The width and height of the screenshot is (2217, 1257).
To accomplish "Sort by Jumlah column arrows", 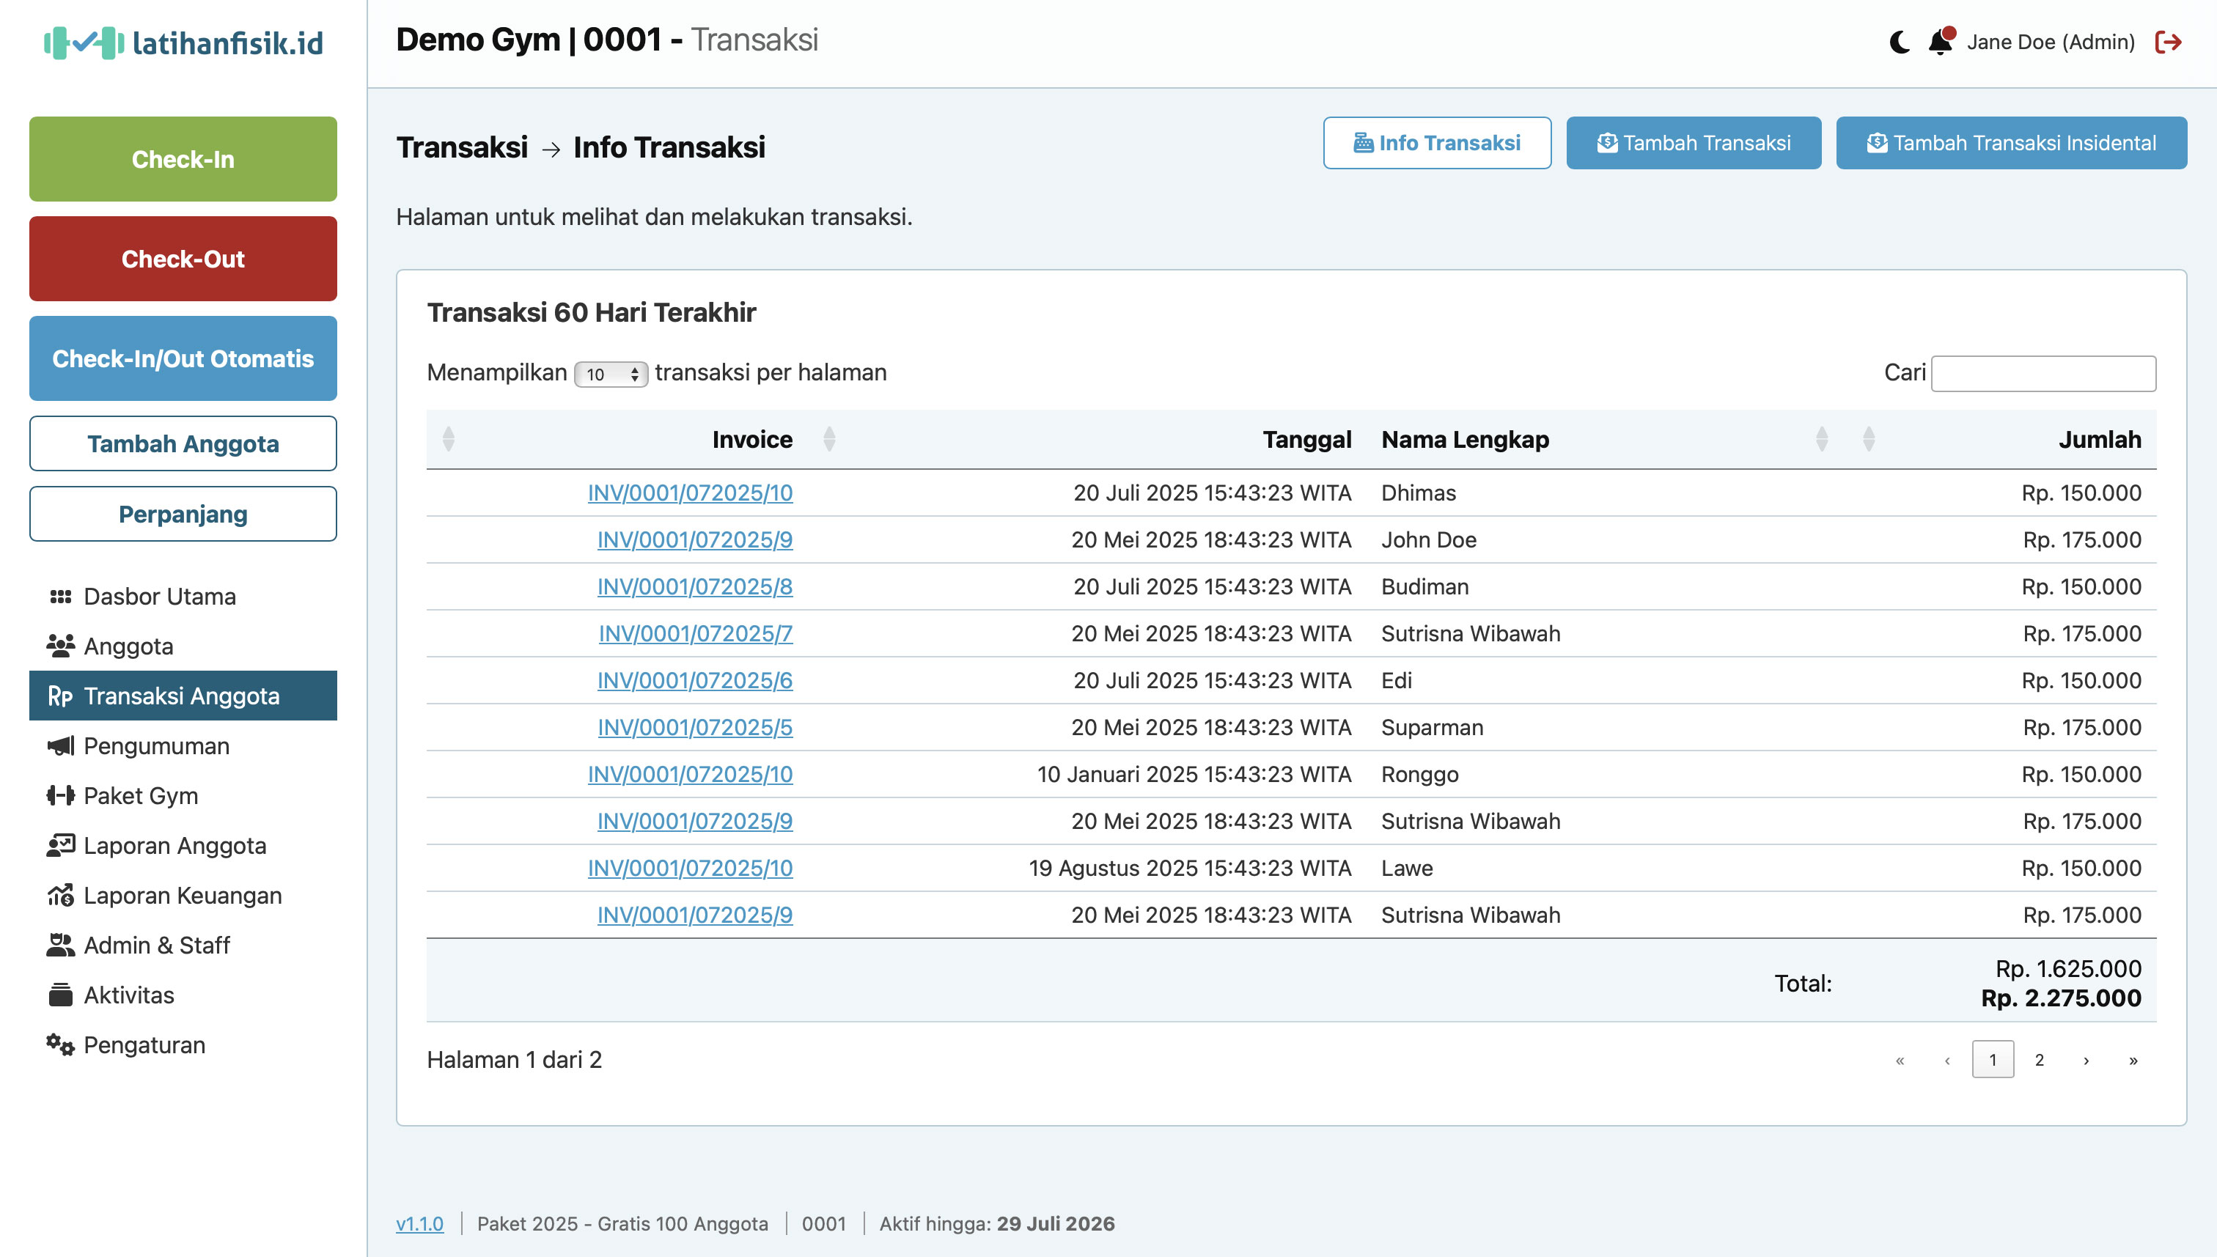I will click(1868, 440).
